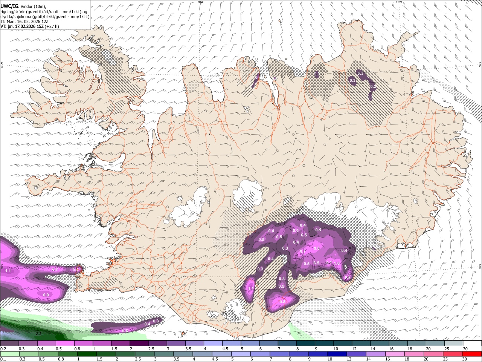Click the '0.1' label under lower legend row

pyautogui.click(x=3, y=359)
